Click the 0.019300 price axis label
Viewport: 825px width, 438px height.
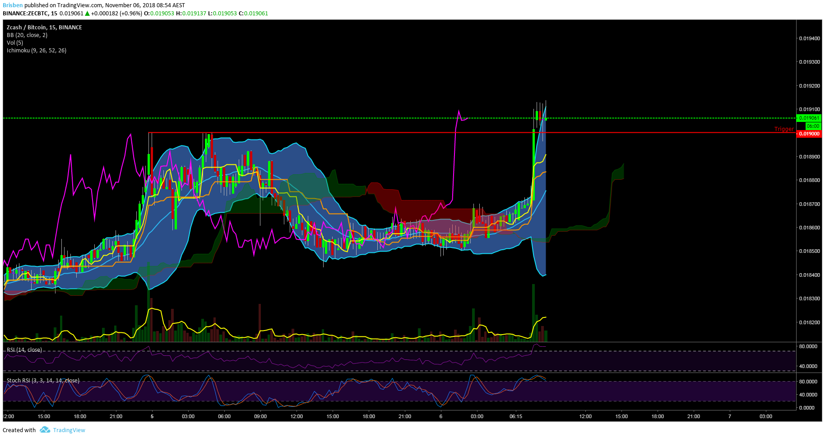810,62
